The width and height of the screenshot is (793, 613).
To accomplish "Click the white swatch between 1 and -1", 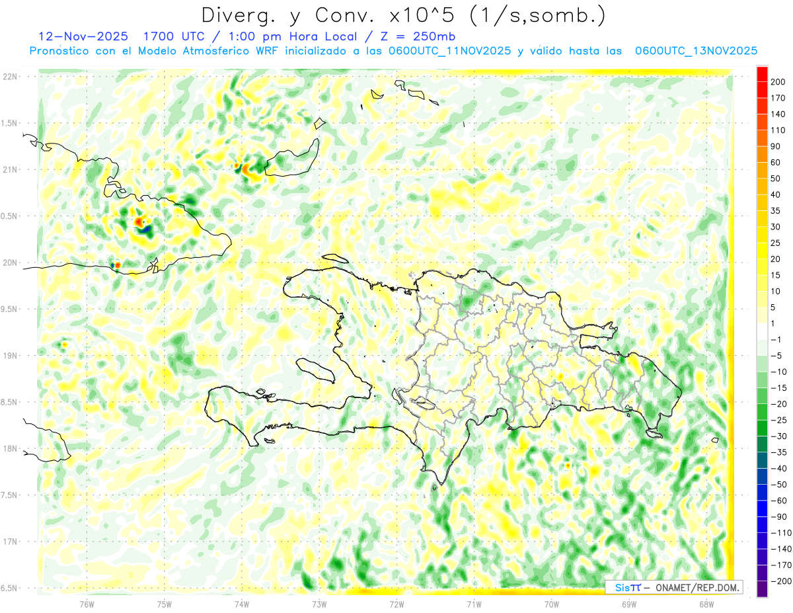I will [762, 331].
